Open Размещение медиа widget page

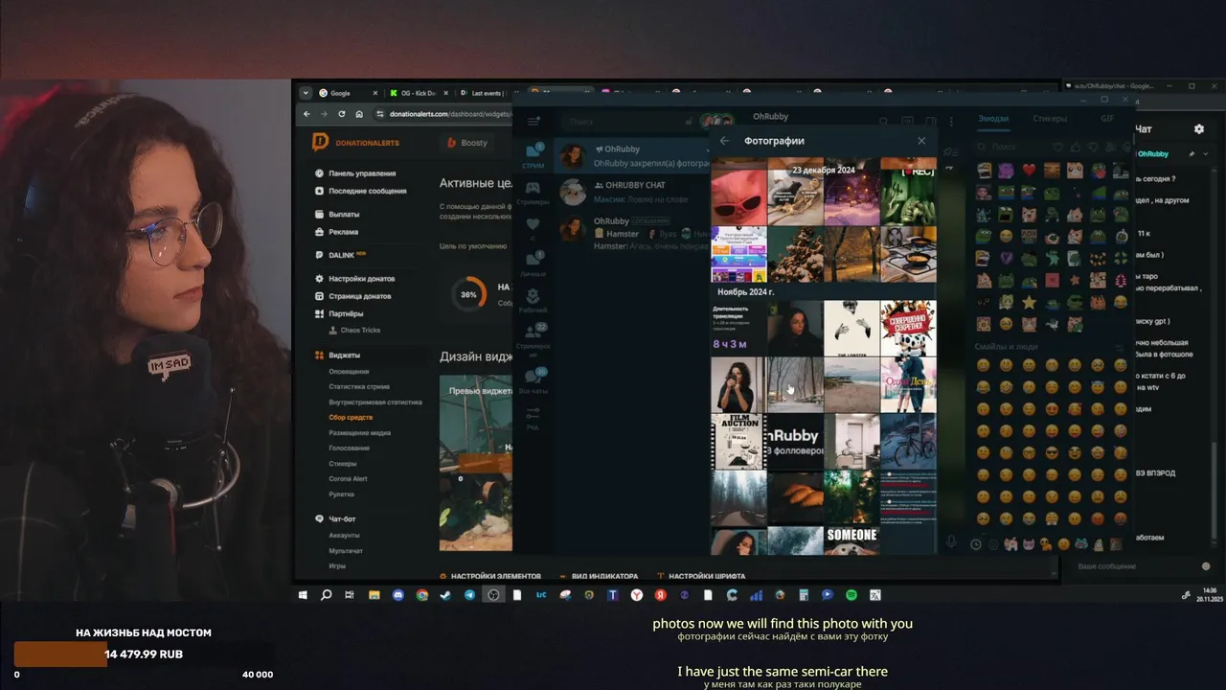359,433
